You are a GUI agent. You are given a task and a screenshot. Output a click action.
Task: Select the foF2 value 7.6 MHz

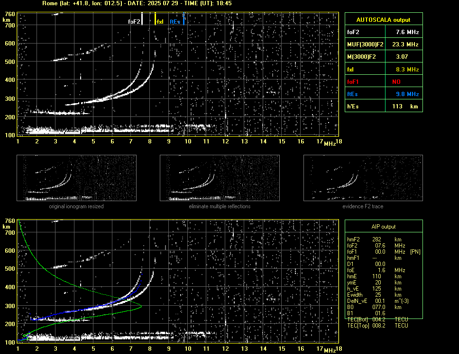[407, 32]
